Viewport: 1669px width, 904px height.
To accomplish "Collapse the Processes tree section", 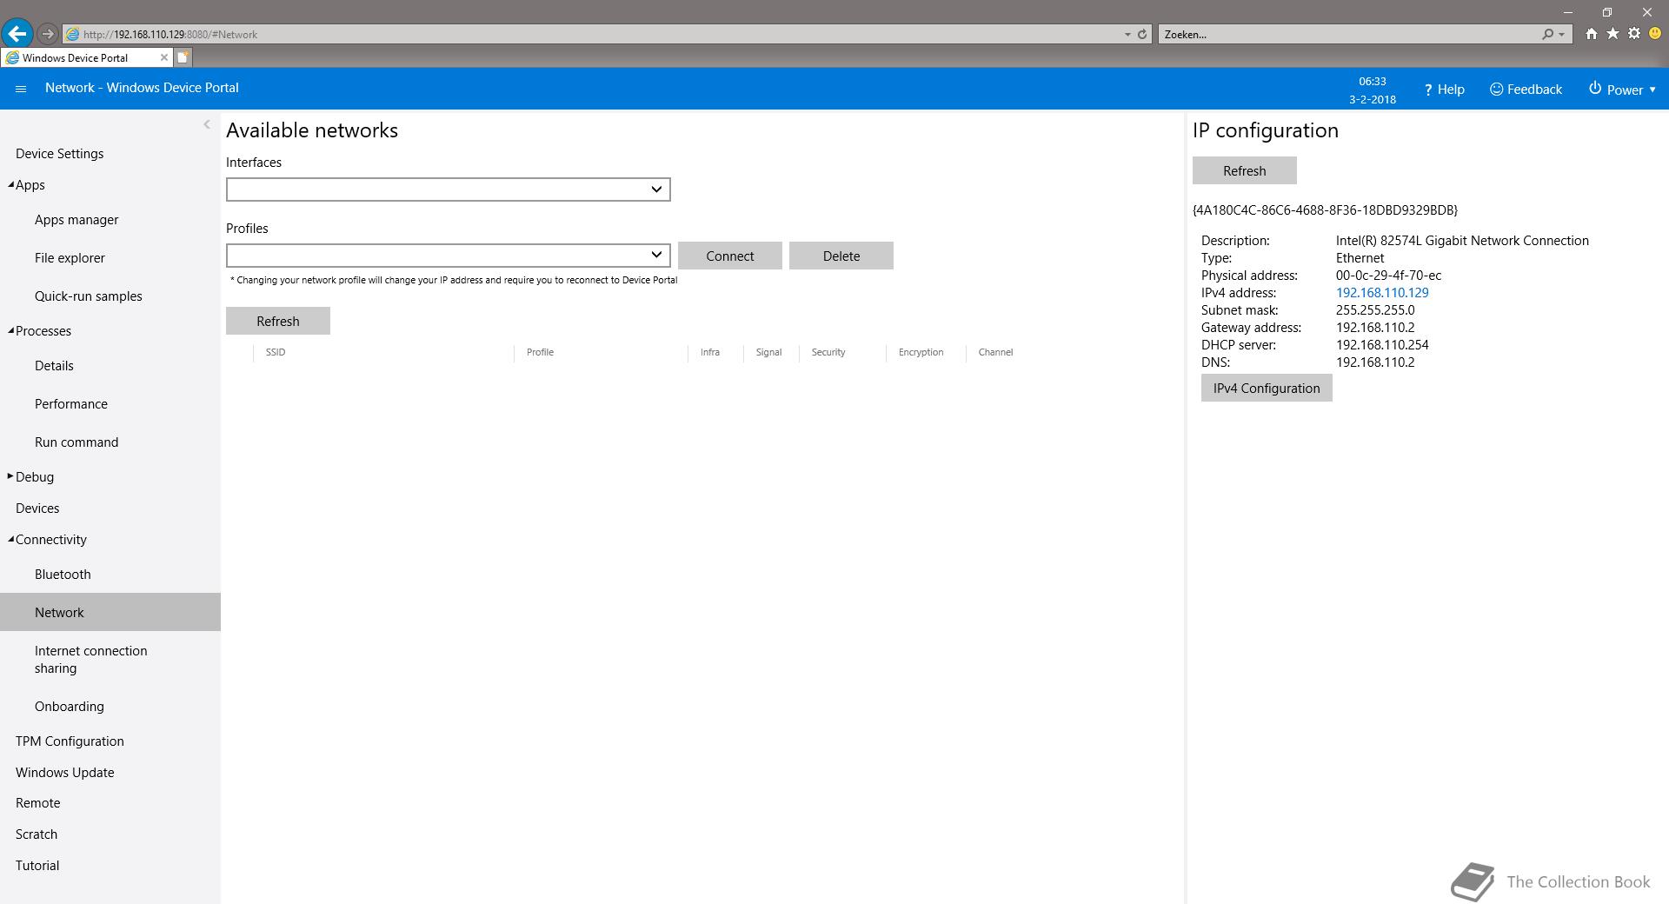I will (10, 330).
